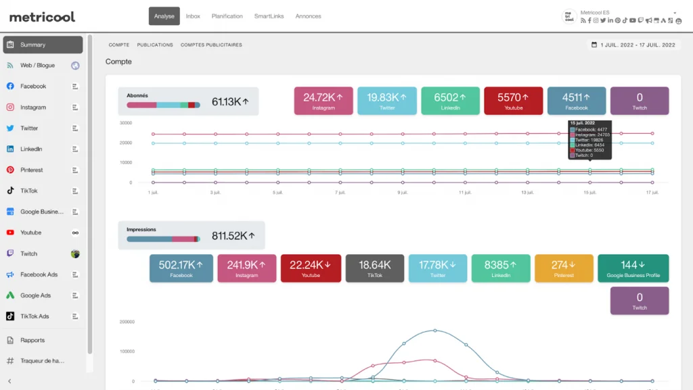Switch to the Annonces tab
Viewport: 693px width, 390px height.
(x=308, y=16)
